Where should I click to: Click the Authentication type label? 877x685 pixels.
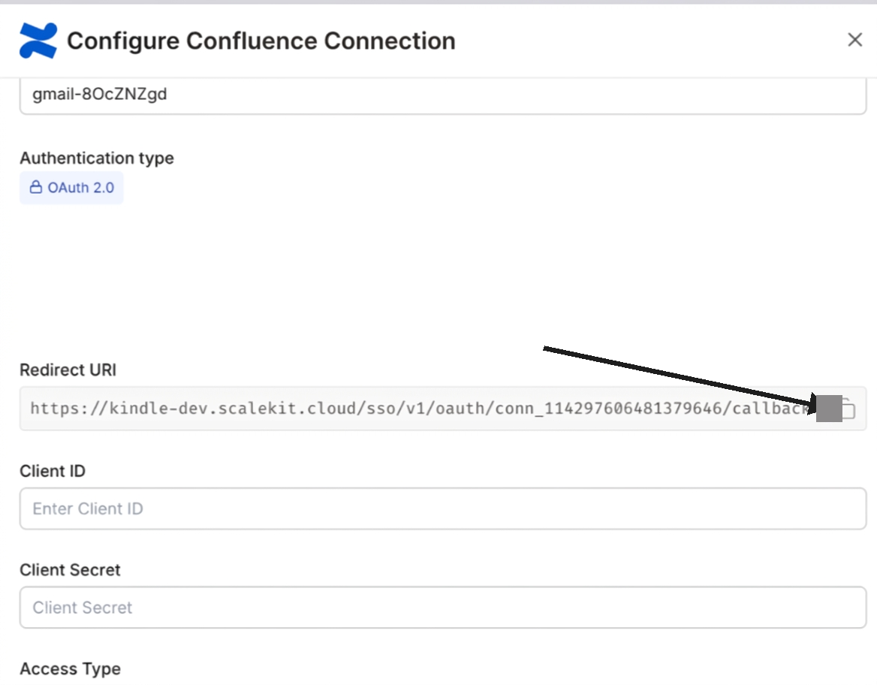[x=97, y=158]
